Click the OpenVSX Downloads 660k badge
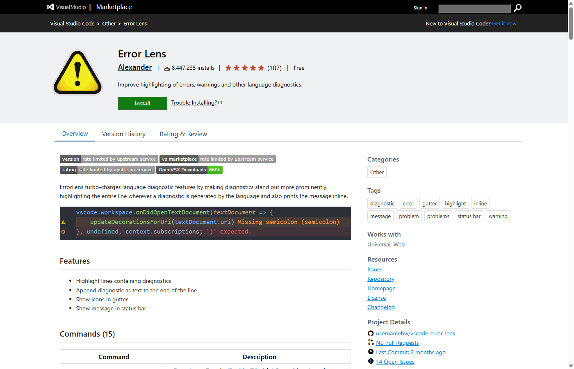This screenshot has height=369, width=574. coord(189,170)
